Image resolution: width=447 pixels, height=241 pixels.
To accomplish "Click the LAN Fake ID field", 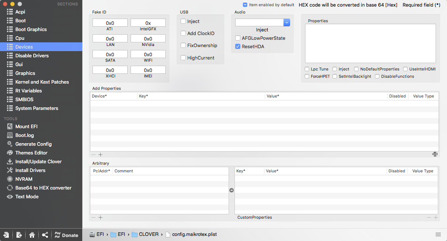I will pyautogui.click(x=110, y=39).
